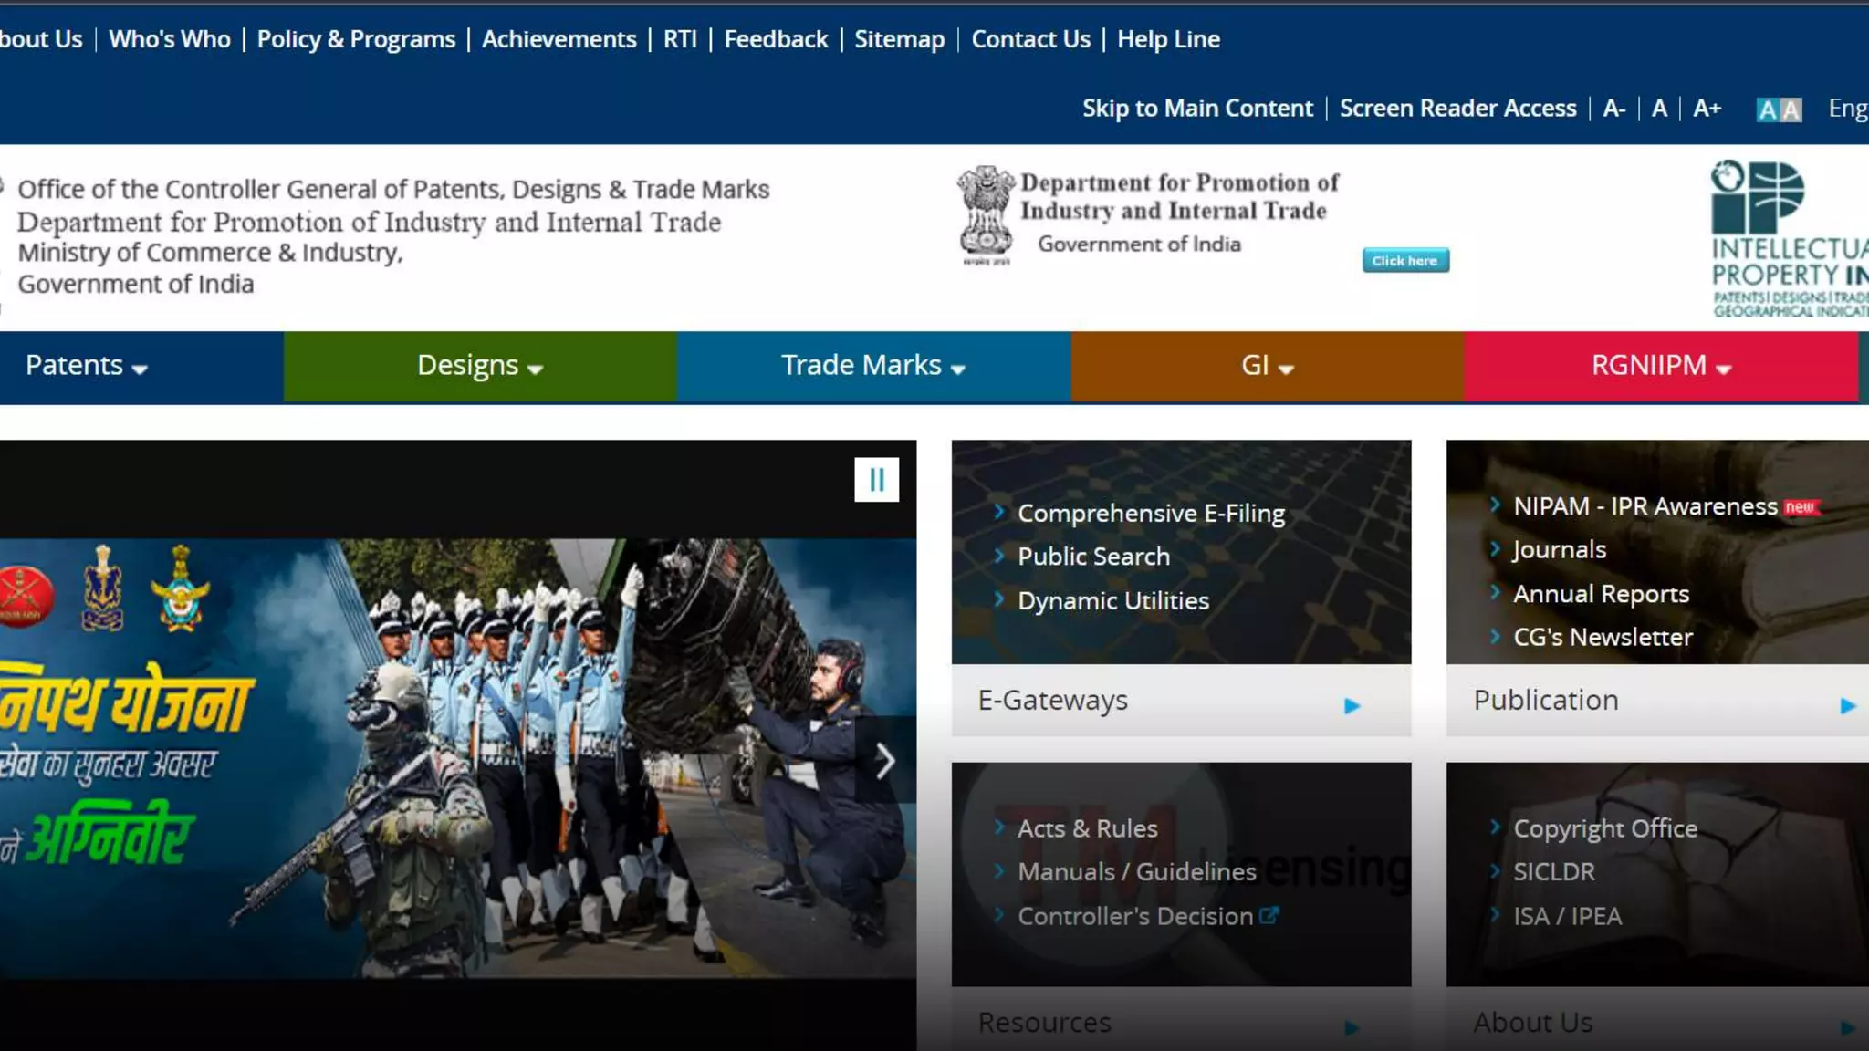
Task: Expand the Trade Marks dropdown menu
Action: point(872,366)
